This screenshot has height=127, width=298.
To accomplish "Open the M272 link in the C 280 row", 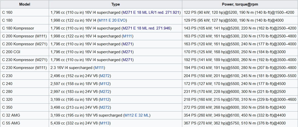I will [x=105, y=92].
